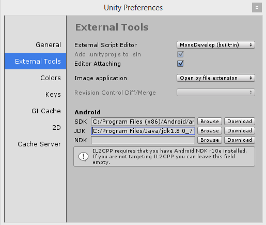Close the Unity Preferences window
Image resolution: width=266 pixels, height=225 pixels.
[257, 7]
